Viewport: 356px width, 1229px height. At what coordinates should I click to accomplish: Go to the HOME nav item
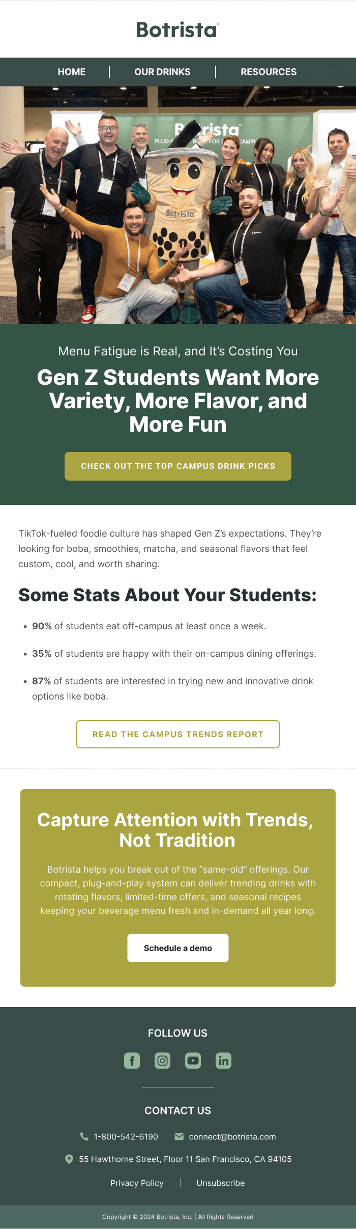click(x=72, y=72)
